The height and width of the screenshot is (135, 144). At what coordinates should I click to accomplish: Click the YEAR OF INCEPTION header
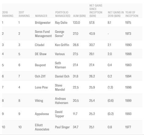pyautogui.click(x=132, y=14)
